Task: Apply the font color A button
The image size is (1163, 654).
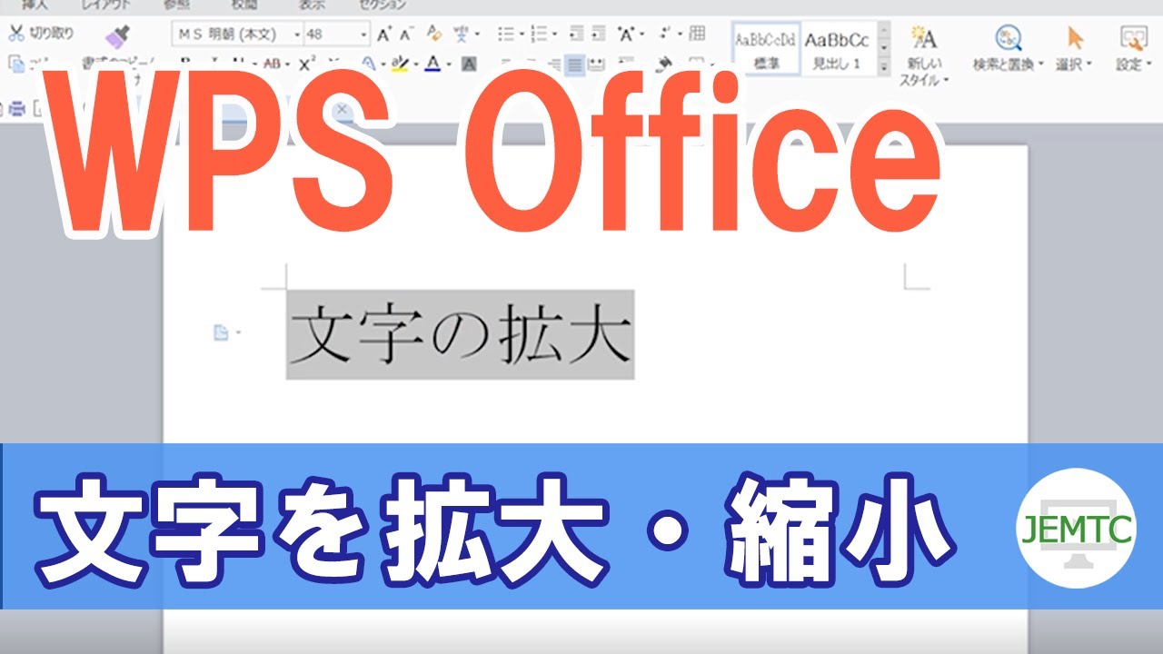Action: click(432, 64)
